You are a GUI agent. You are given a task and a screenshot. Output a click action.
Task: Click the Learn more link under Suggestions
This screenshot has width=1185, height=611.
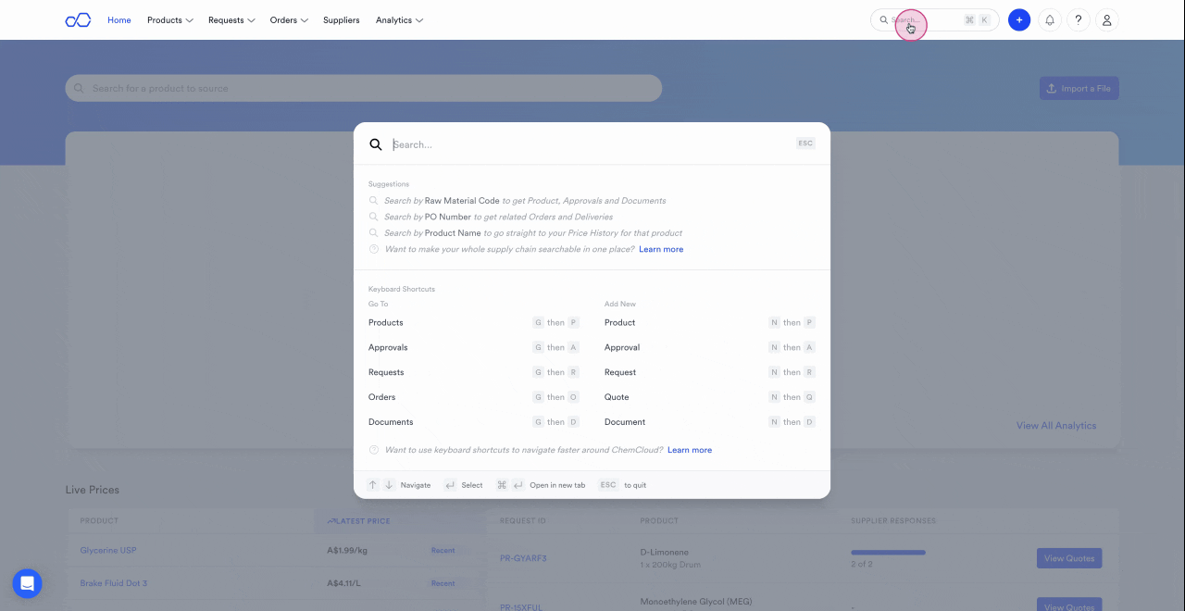661,249
